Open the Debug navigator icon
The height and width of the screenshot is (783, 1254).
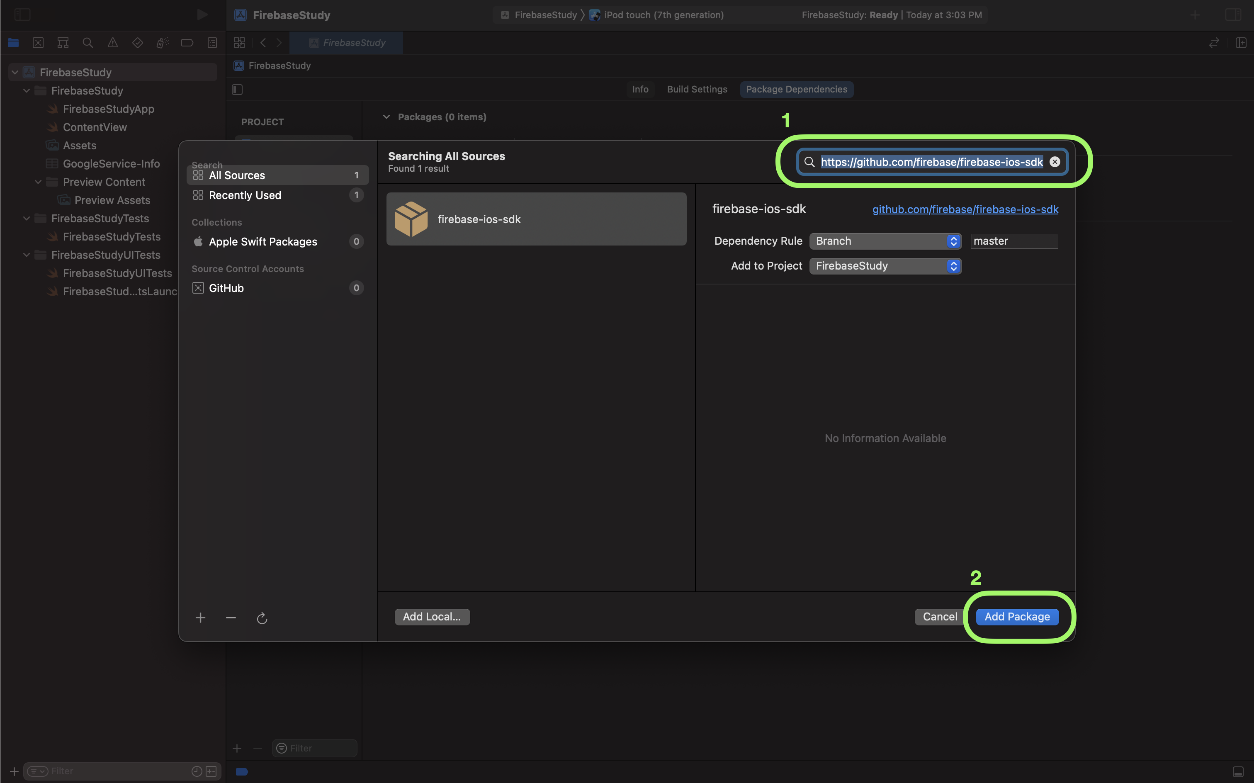coord(162,43)
